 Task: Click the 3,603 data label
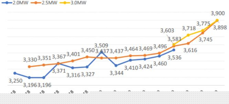(x=167, y=30)
